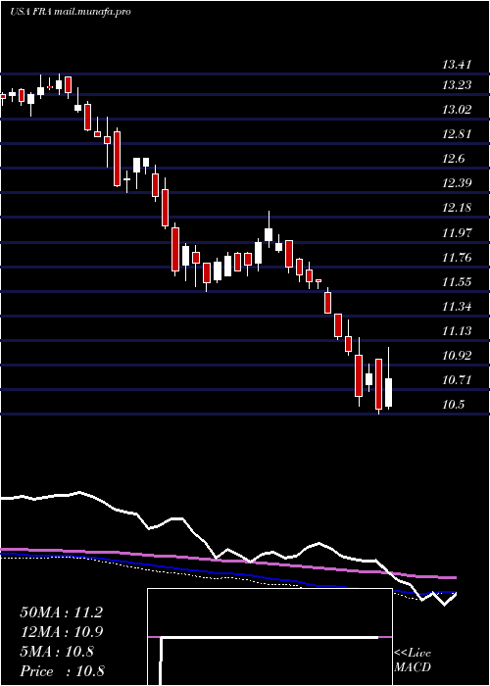Click the <<Live MACD label
The width and height of the screenshot is (490, 686).
coord(413,661)
